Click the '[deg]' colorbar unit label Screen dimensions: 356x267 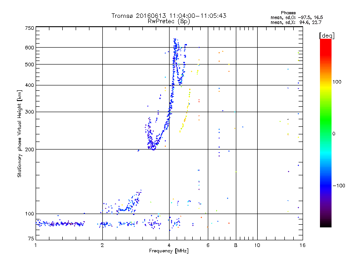327,36
